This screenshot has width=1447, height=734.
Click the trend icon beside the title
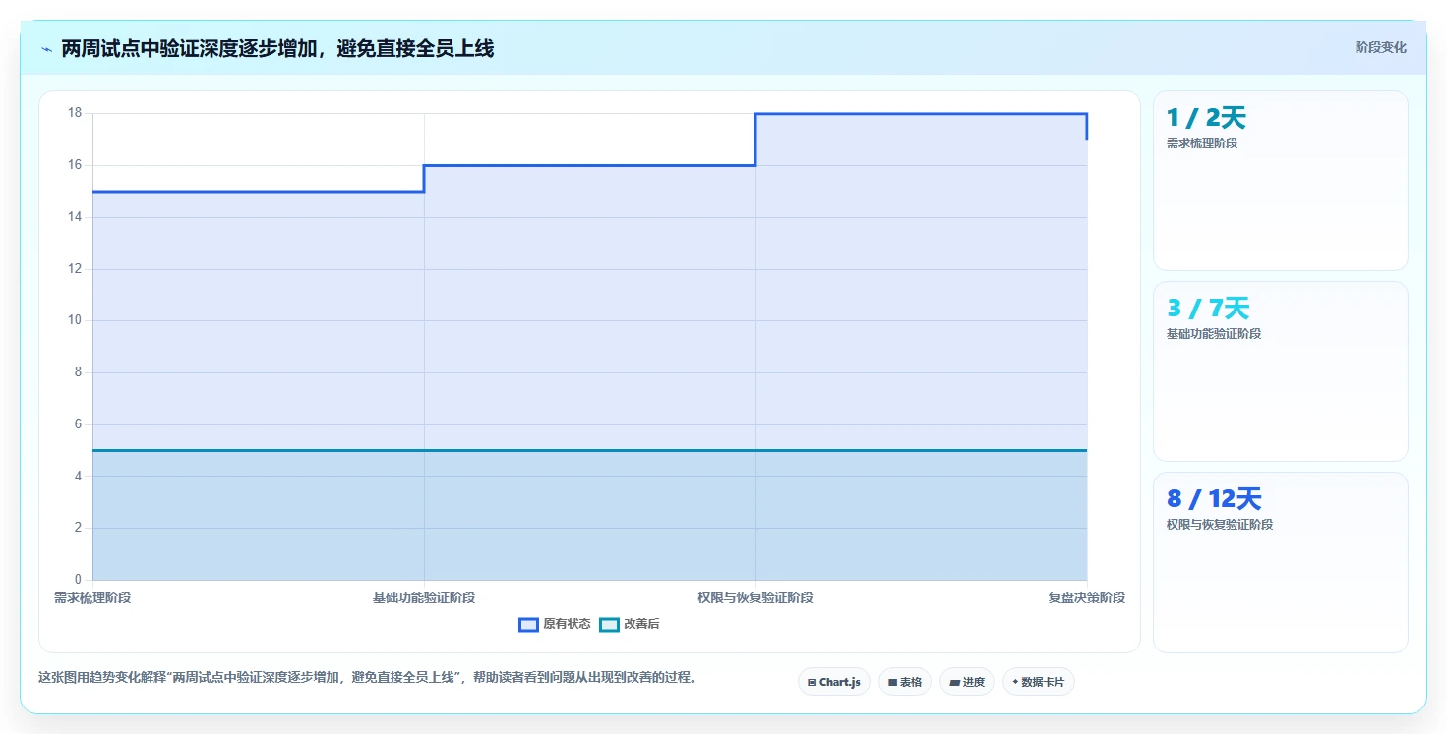coord(46,49)
